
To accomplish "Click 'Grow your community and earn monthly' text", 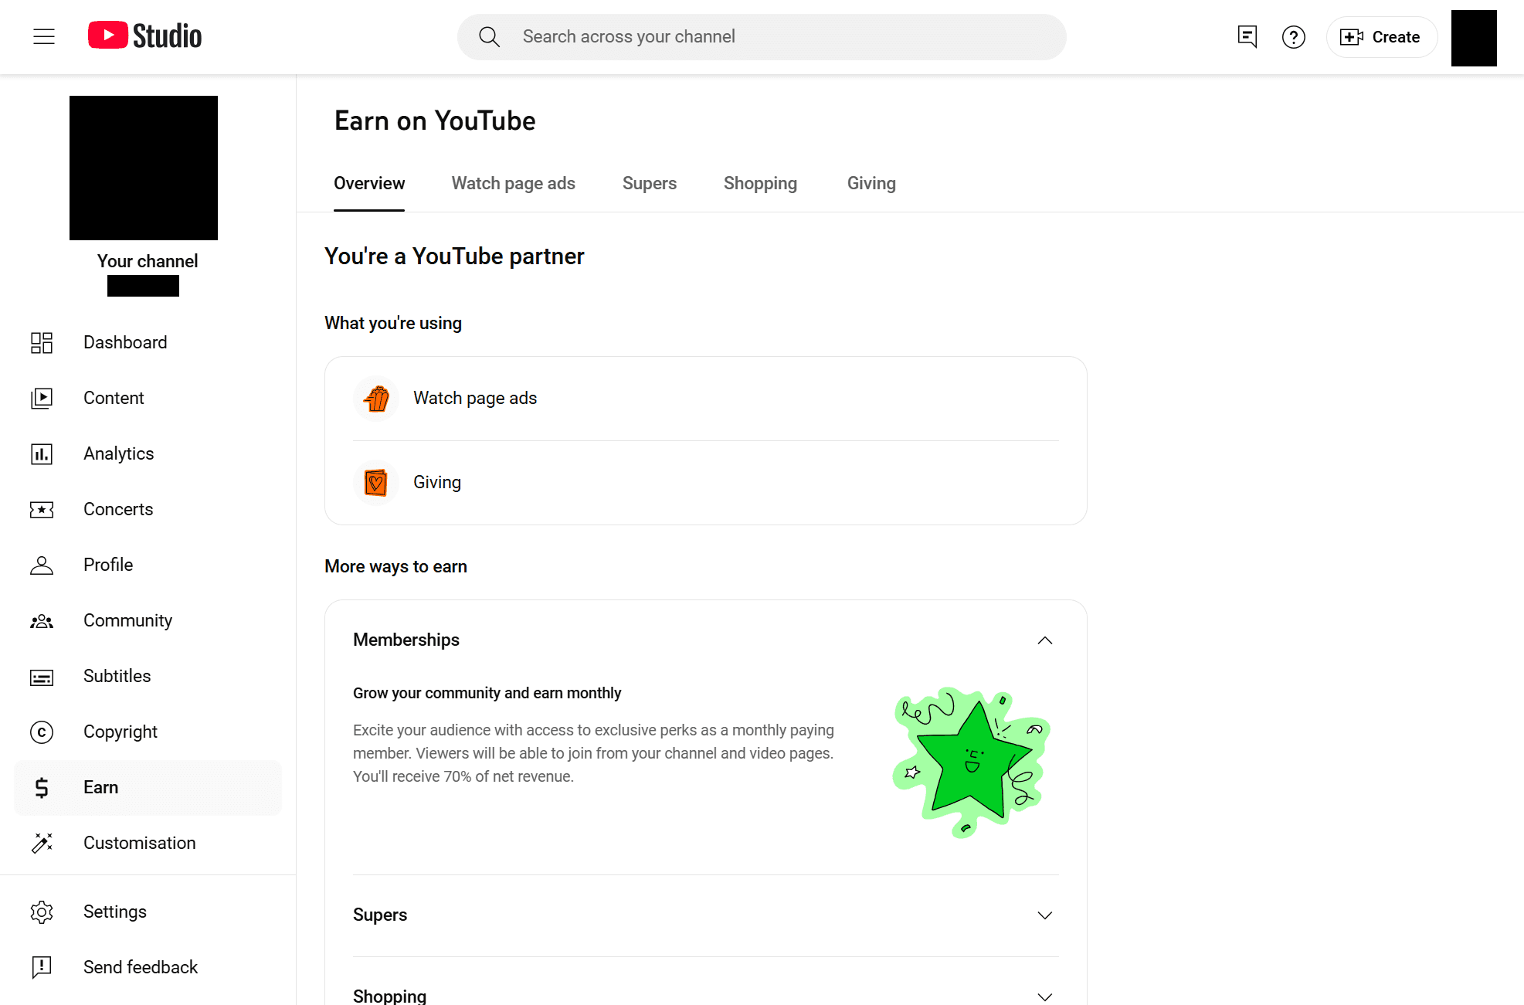I will click(487, 693).
